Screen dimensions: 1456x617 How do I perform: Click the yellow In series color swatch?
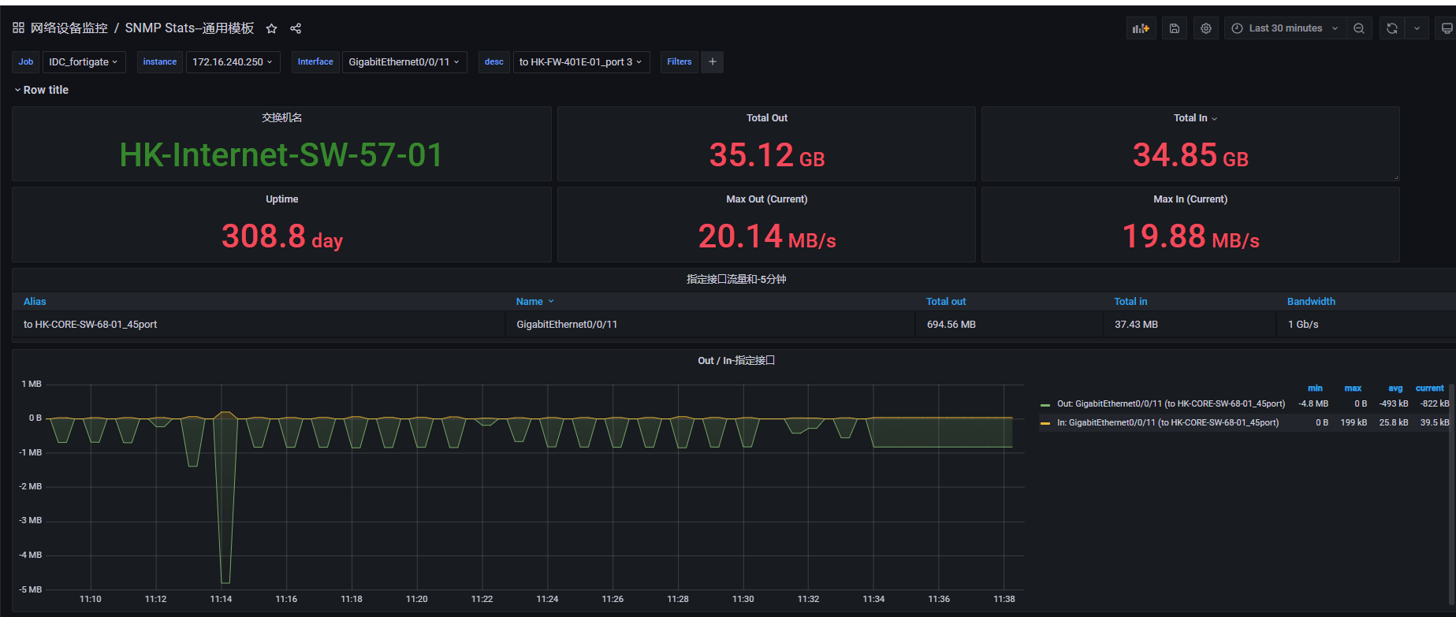[1045, 423]
